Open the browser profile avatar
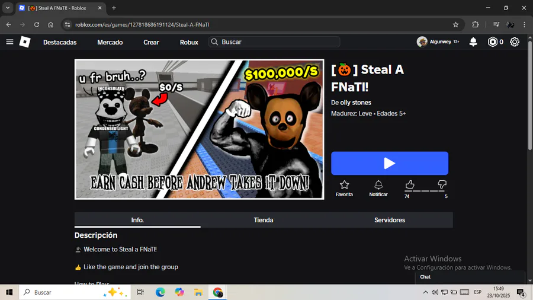Image resolution: width=533 pixels, height=300 pixels. point(510,24)
